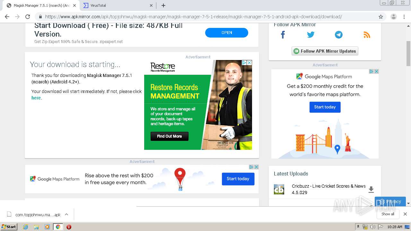The width and height of the screenshot is (411, 231).
Task: Open media player from taskbar
Action: click(x=47, y=227)
